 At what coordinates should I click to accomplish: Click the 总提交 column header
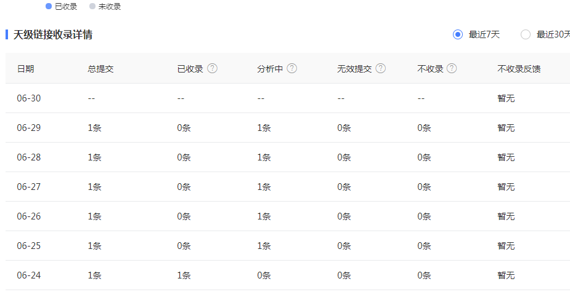(100, 69)
